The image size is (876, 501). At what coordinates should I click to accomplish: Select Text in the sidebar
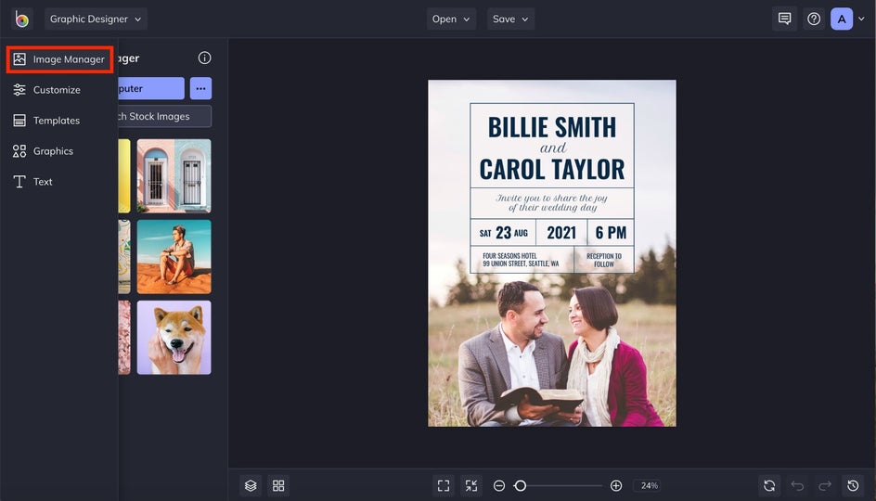pyautogui.click(x=32, y=182)
